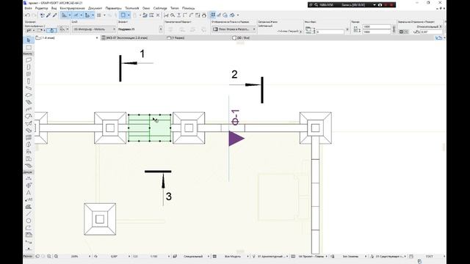Viewport: 470px width, 264px height.
Task: Select the Label tool
Action: pos(29,199)
